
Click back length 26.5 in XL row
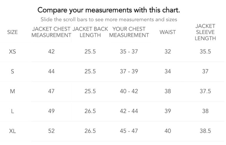(90, 131)
